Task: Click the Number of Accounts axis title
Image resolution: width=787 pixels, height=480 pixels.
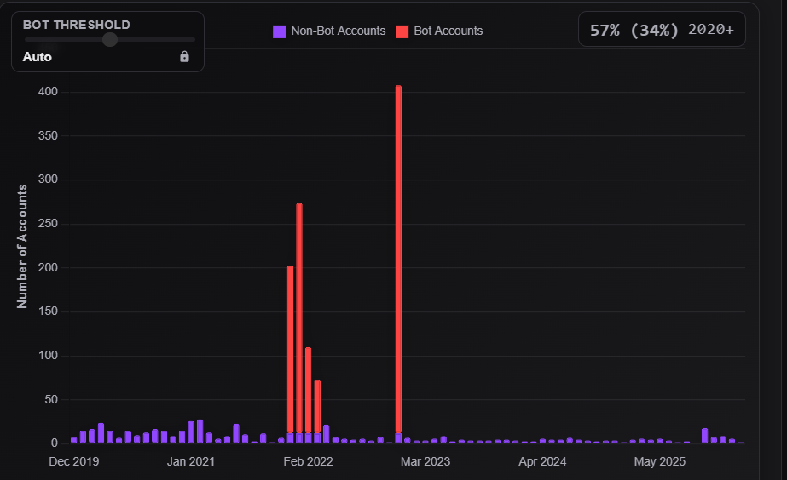Action: coord(22,246)
